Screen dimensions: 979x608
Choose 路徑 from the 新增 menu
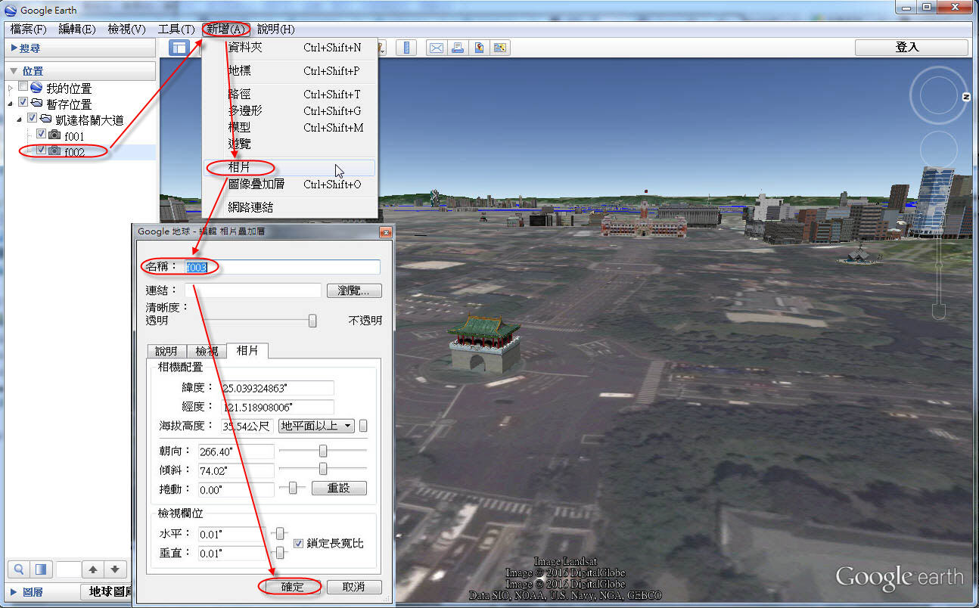[x=290, y=94]
